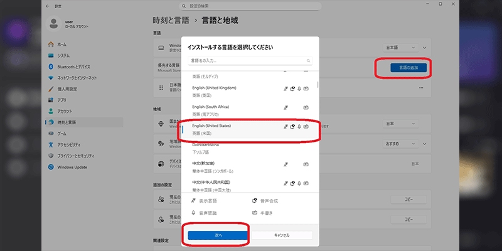Click the network wifi icon in sidebar
502x251 pixels.
click(51, 78)
